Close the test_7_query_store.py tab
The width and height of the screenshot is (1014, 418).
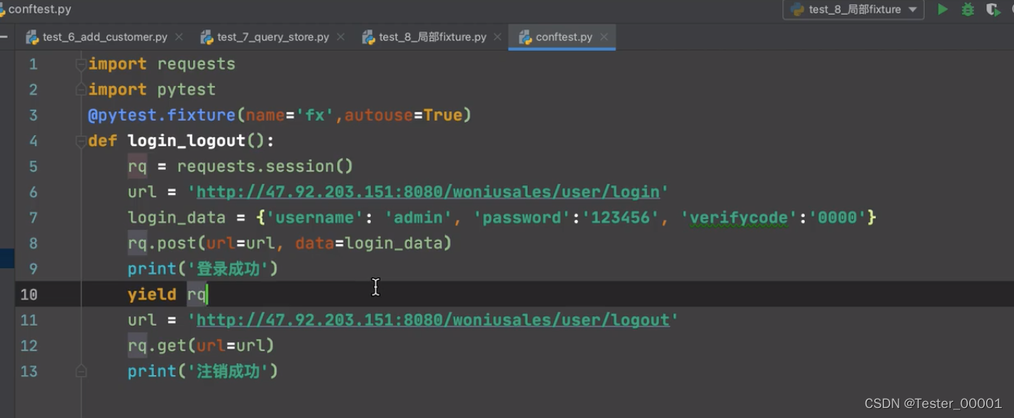click(340, 37)
